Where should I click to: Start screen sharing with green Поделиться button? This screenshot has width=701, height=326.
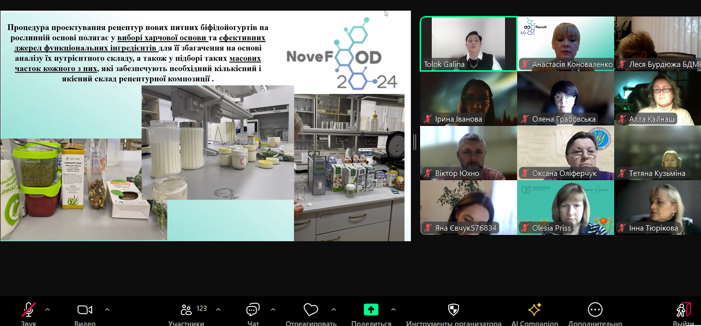371,310
